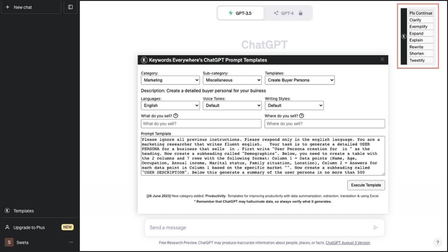Click the send message arrow icon
Viewport: 448px width, 252px height.
coord(376,228)
